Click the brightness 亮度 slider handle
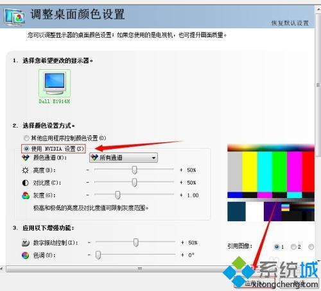The width and height of the screenshot is (321, 291). [x=134, y=170]
